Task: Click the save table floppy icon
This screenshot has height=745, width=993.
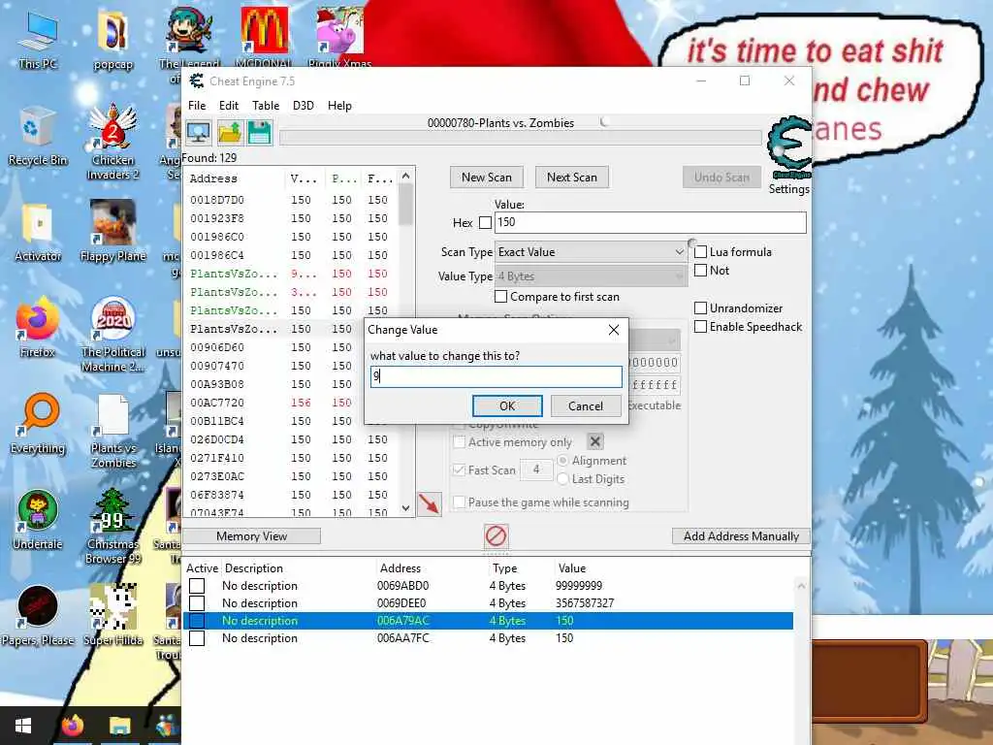Action: click(260, 132)
